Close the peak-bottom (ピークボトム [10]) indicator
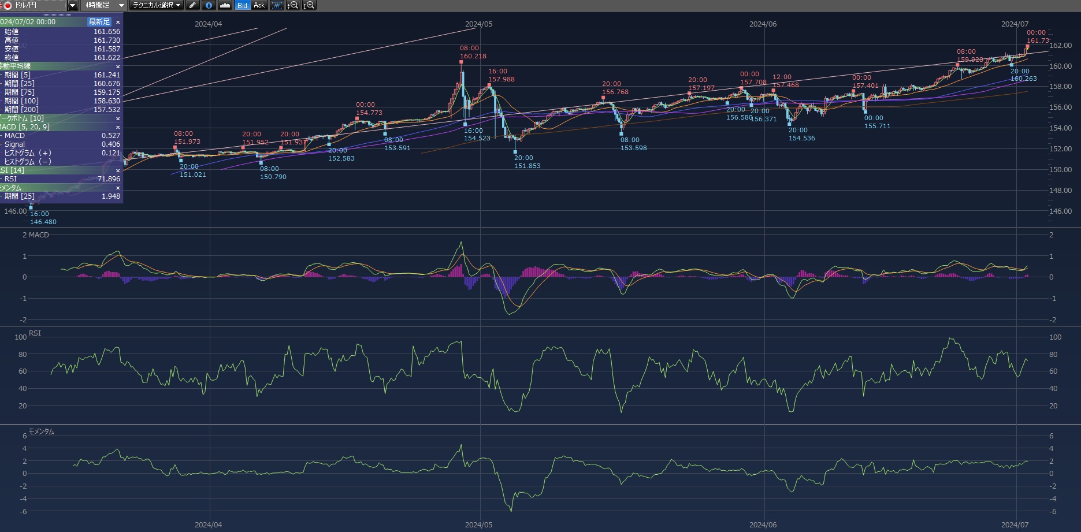This screenshot has width=1081, height=532. click(x=118, y=118)
